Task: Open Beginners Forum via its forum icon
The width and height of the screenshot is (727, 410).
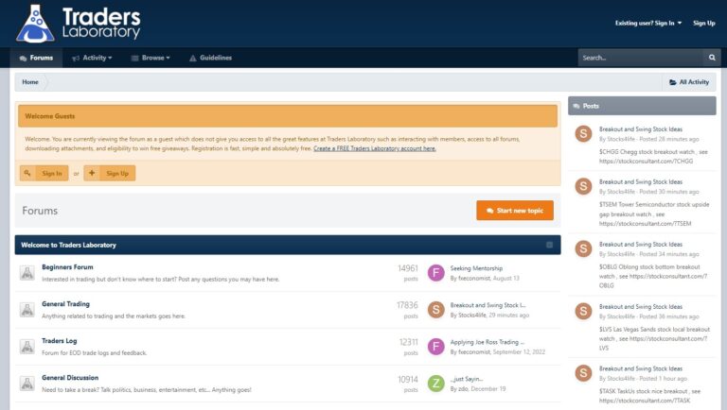Action: click(x=27, y=273)
